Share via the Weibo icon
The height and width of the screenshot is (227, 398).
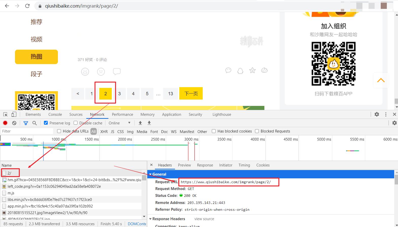[x=264, y=70]
